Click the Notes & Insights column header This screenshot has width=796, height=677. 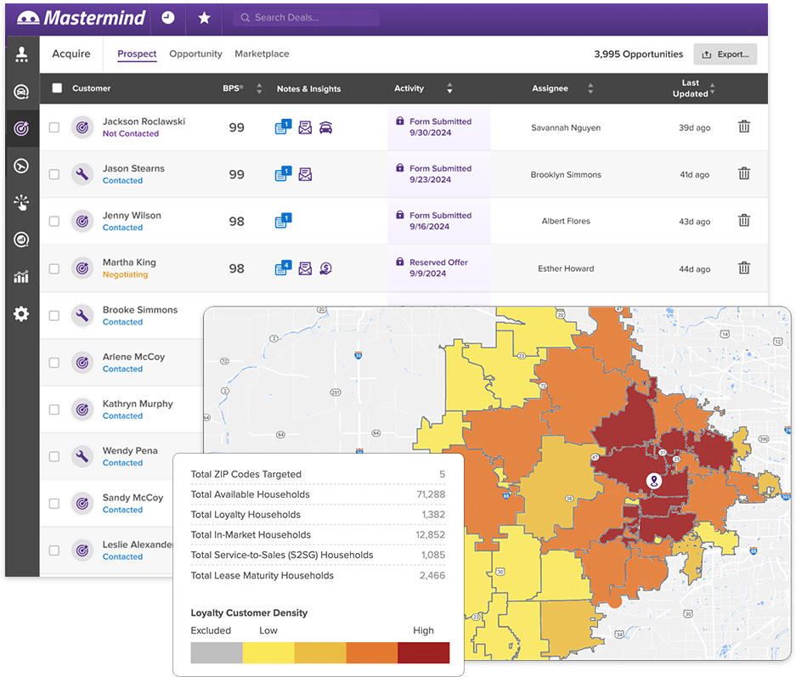308,89
